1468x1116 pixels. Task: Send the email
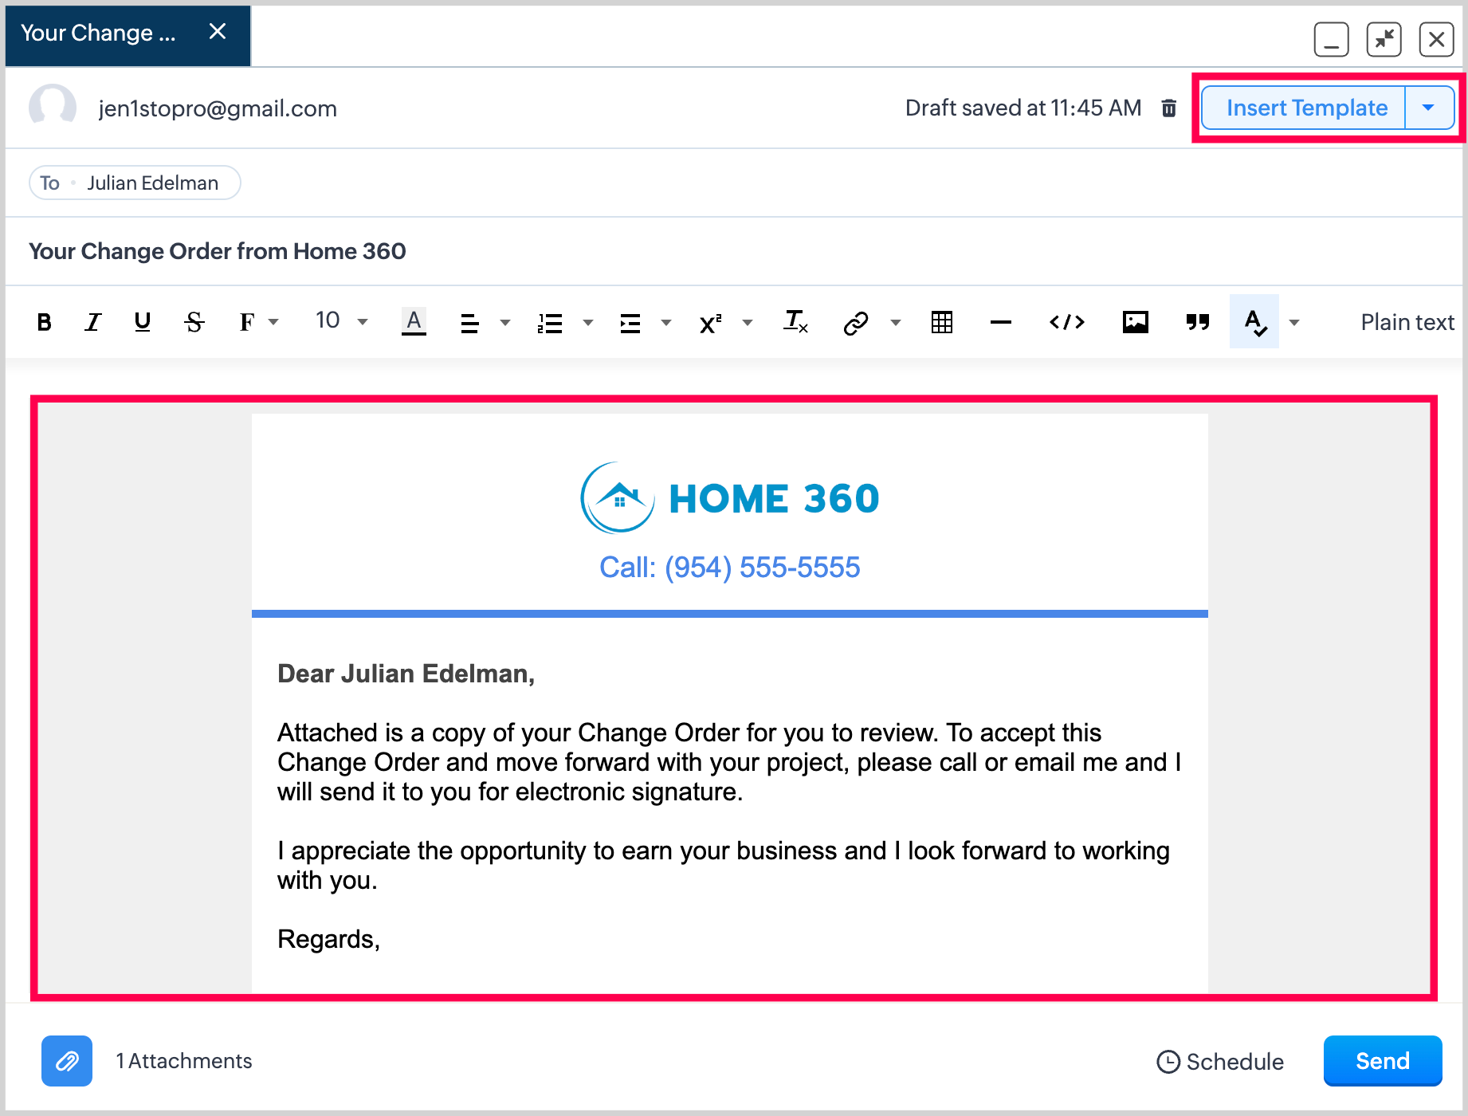coord(1382,1061)
